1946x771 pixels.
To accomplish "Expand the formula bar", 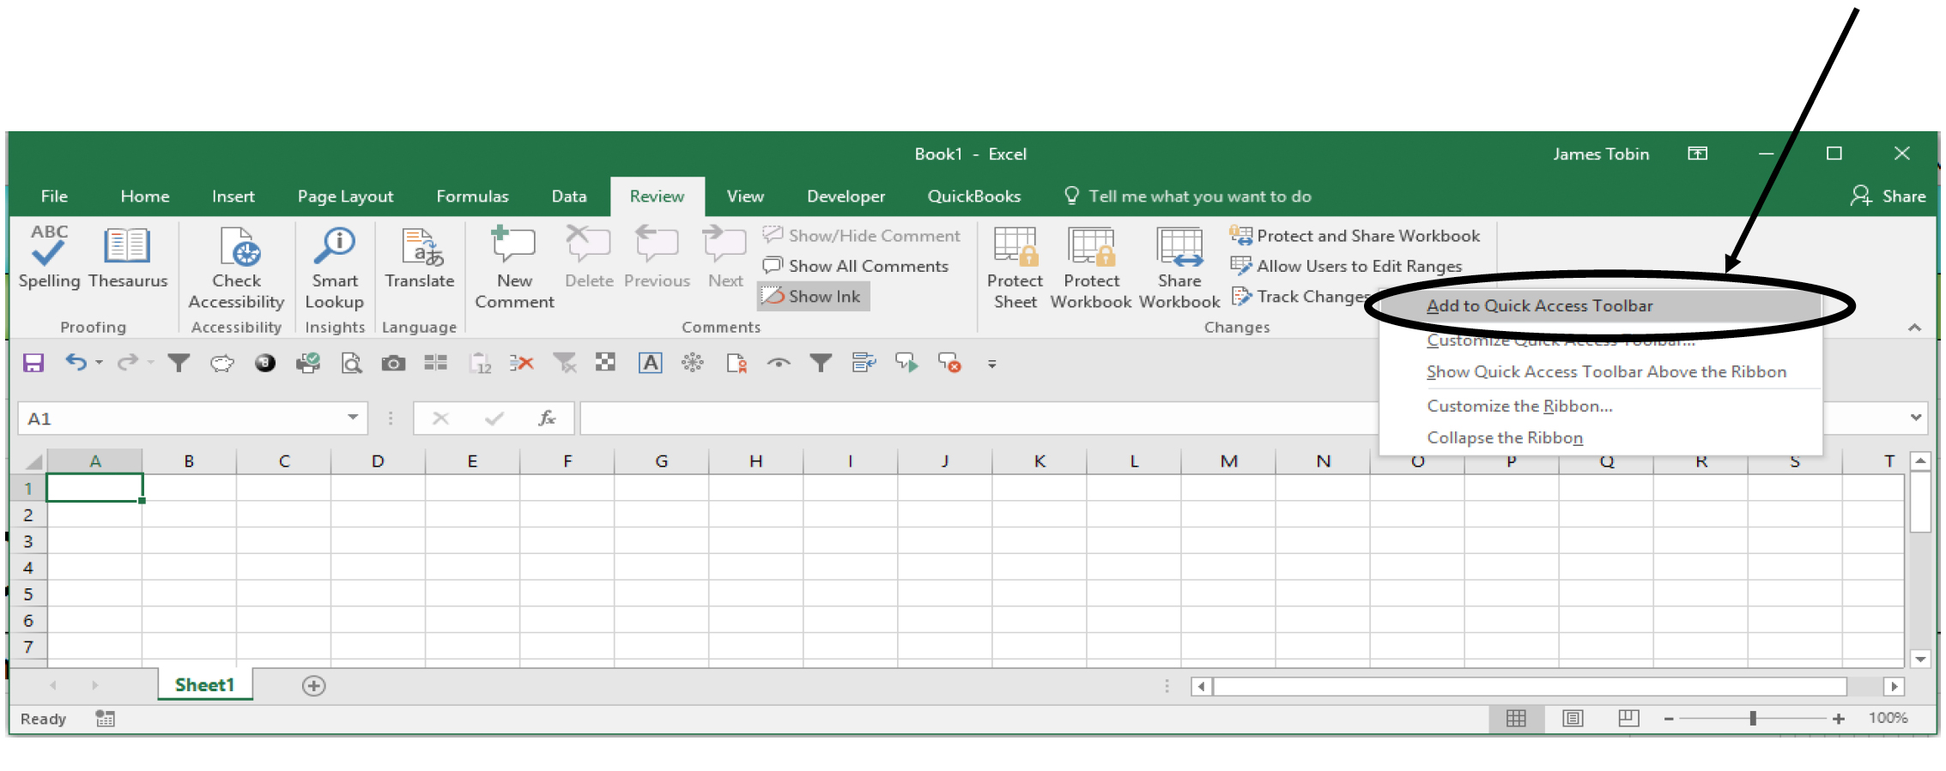I will (1916, 418).
